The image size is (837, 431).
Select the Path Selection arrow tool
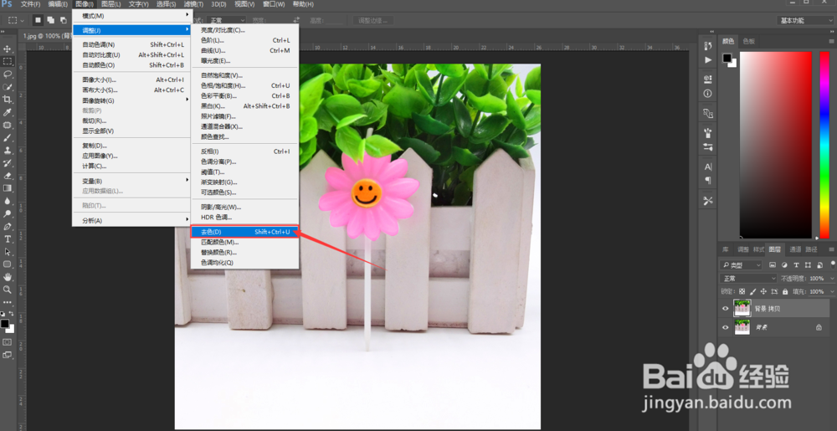(x=8, y=252)
